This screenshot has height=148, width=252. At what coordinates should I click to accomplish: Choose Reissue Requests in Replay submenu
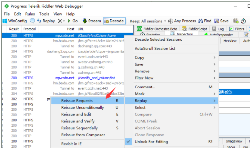(x=88, y=101)
